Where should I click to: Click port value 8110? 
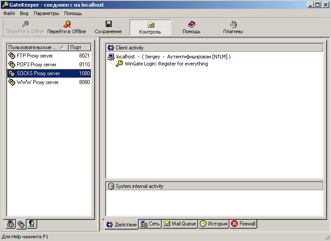[84, 65]
